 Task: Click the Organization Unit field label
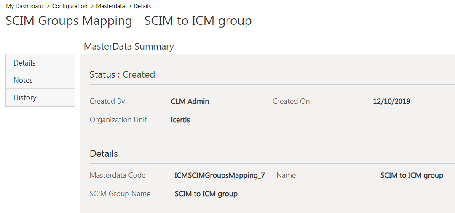tap(118, 120)
